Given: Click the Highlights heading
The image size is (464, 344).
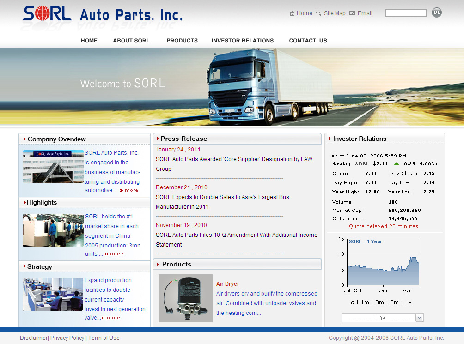Looking at the screenshot, I should pyautogui.click(x=42, y=202).
